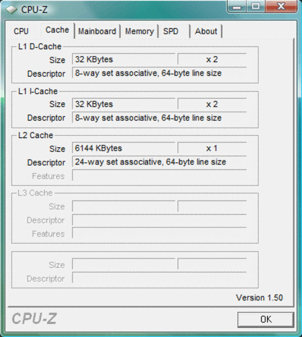Click the empty L3 Cache Features field
This screenshot has width=302, height=337.
pyautogui.click(x=159, y=233)
